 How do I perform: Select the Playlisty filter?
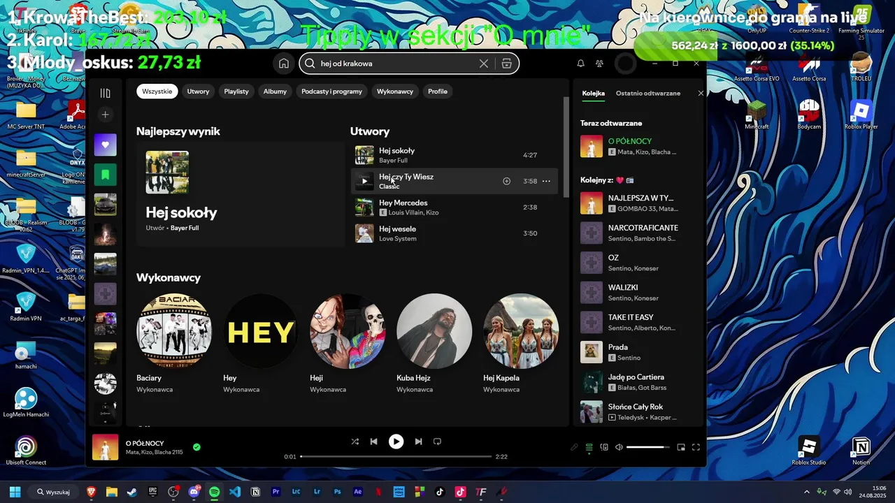tap(236, 92)
